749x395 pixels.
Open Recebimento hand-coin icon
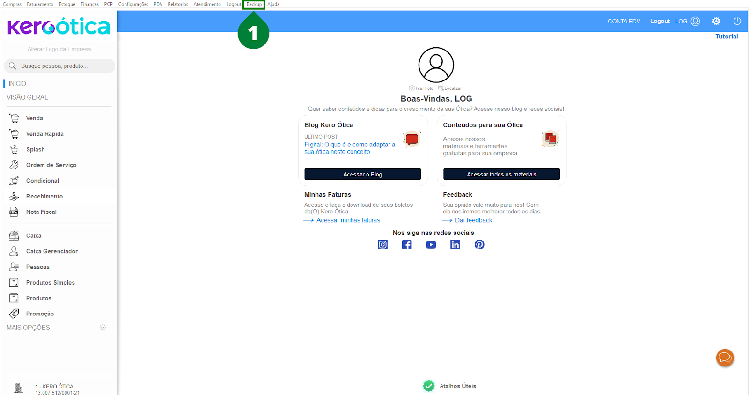pyautogui.click(x=14, y=196)
